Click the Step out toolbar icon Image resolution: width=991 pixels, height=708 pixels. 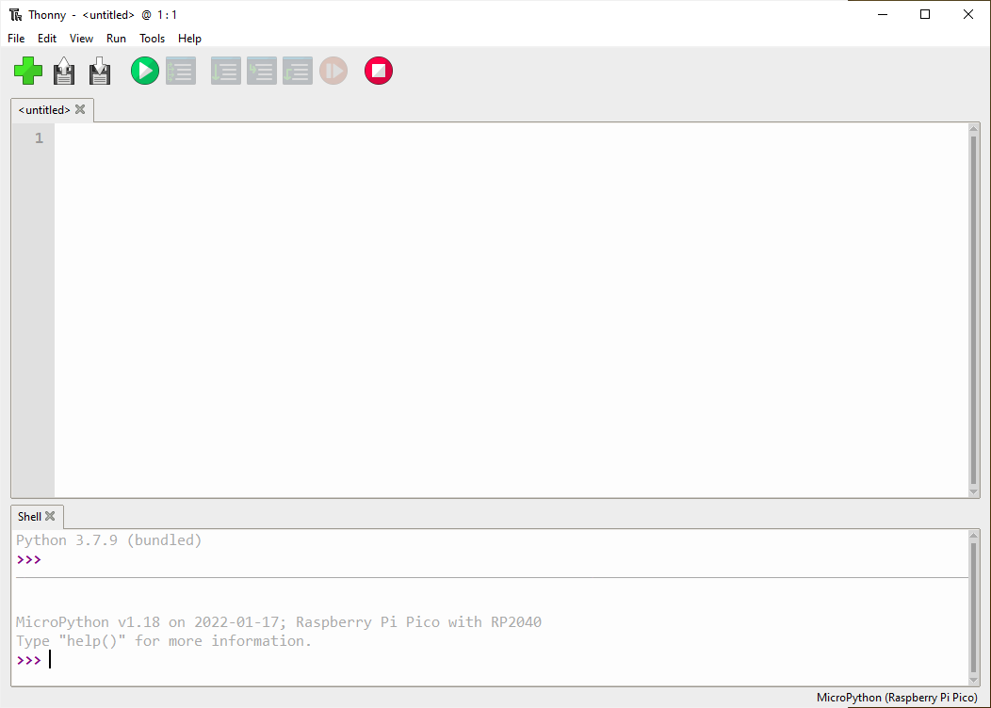coord(298,71)
